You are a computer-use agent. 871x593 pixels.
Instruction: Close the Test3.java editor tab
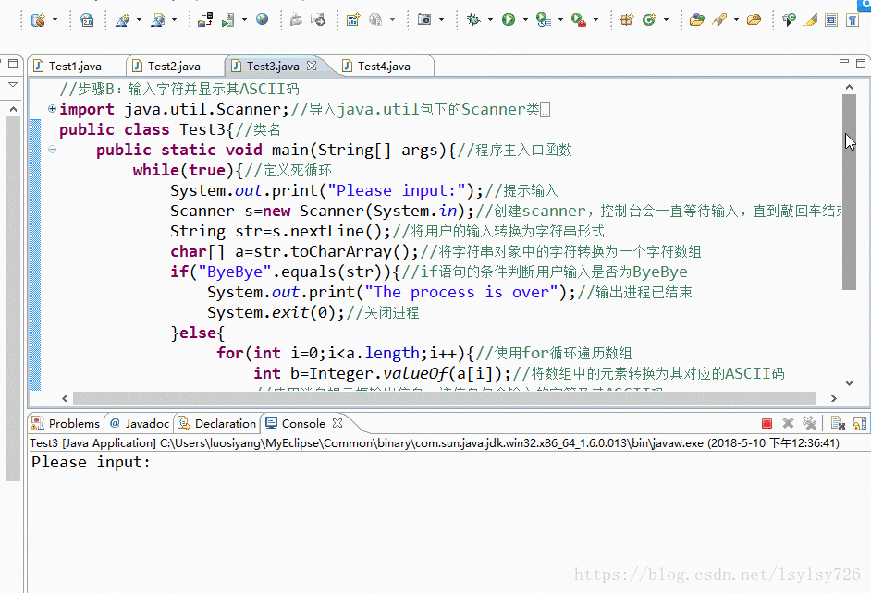(312, 66)
